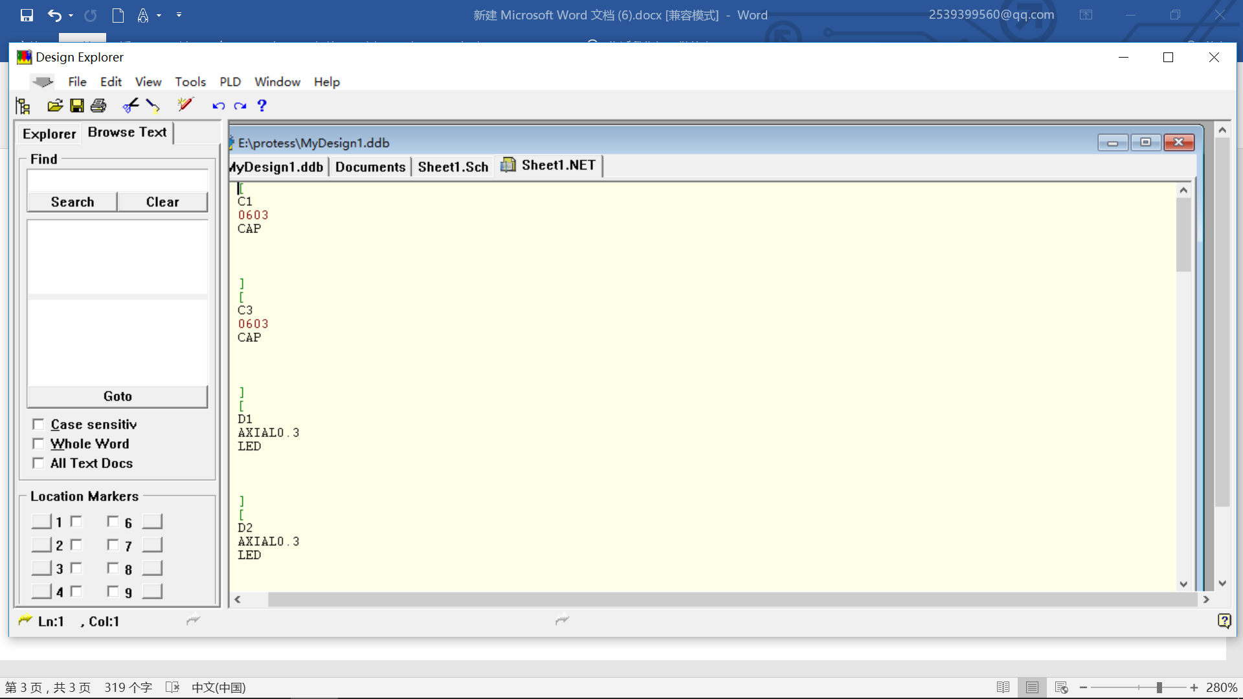Screen dimensions: 1243x699
Task: Switch to the Sheet1.Sch tab
Action: pos(453,165)
